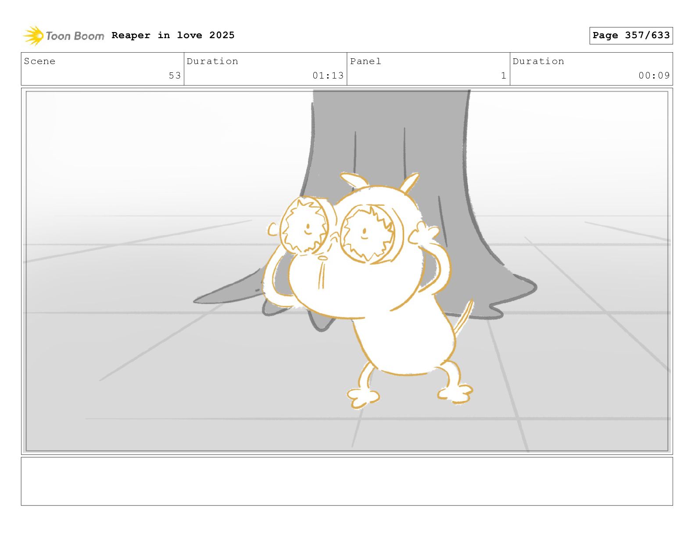Click the storyboard panel drawing of the owl
The height and width of the screenshot is (537, 695).
click(x=347, y=271)
